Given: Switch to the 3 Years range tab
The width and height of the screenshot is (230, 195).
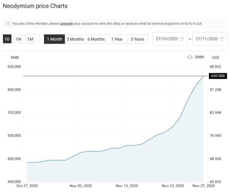Looking at the screenshot, I should coord(137,39).
